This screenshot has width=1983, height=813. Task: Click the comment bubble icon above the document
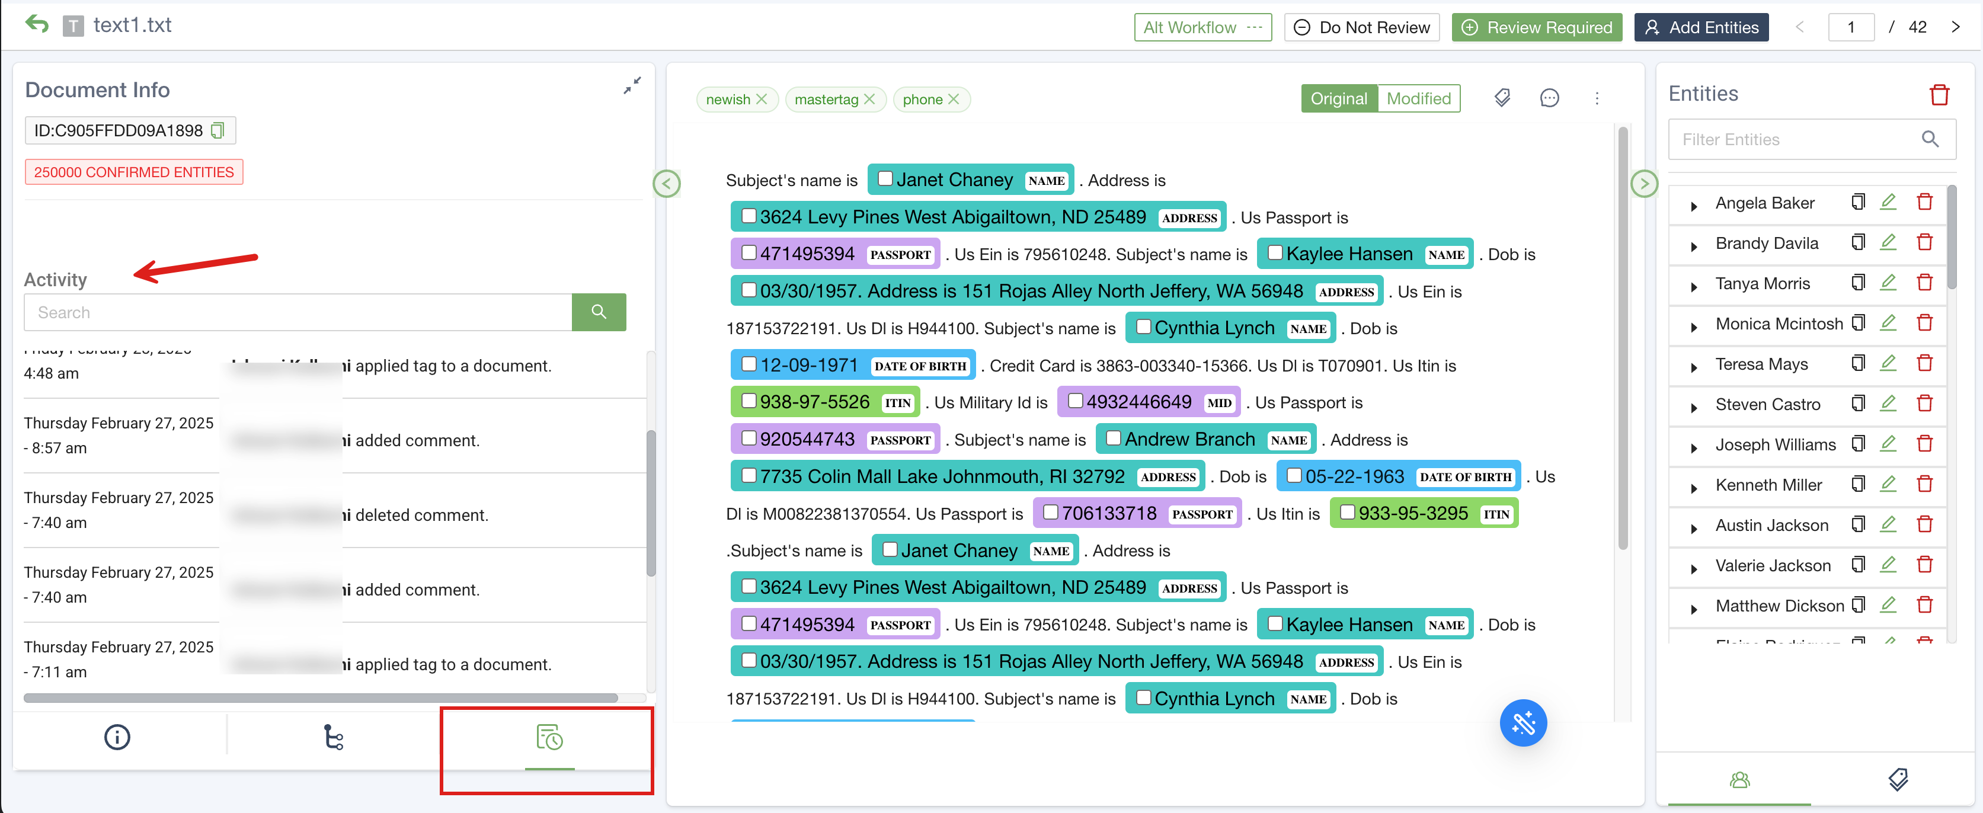pos(1549,98)
